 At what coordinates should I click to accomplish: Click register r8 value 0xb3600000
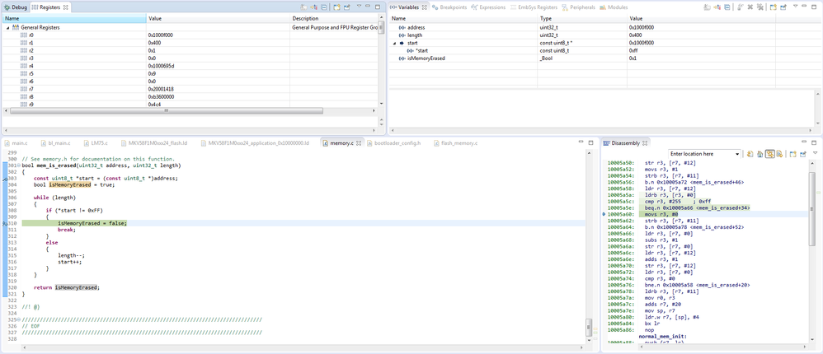[161, 97]
